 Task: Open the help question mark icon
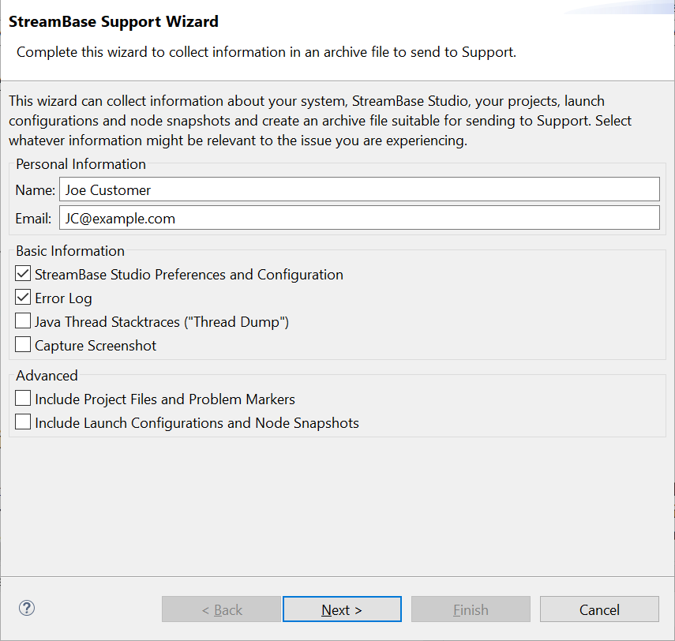coord(27,609)
